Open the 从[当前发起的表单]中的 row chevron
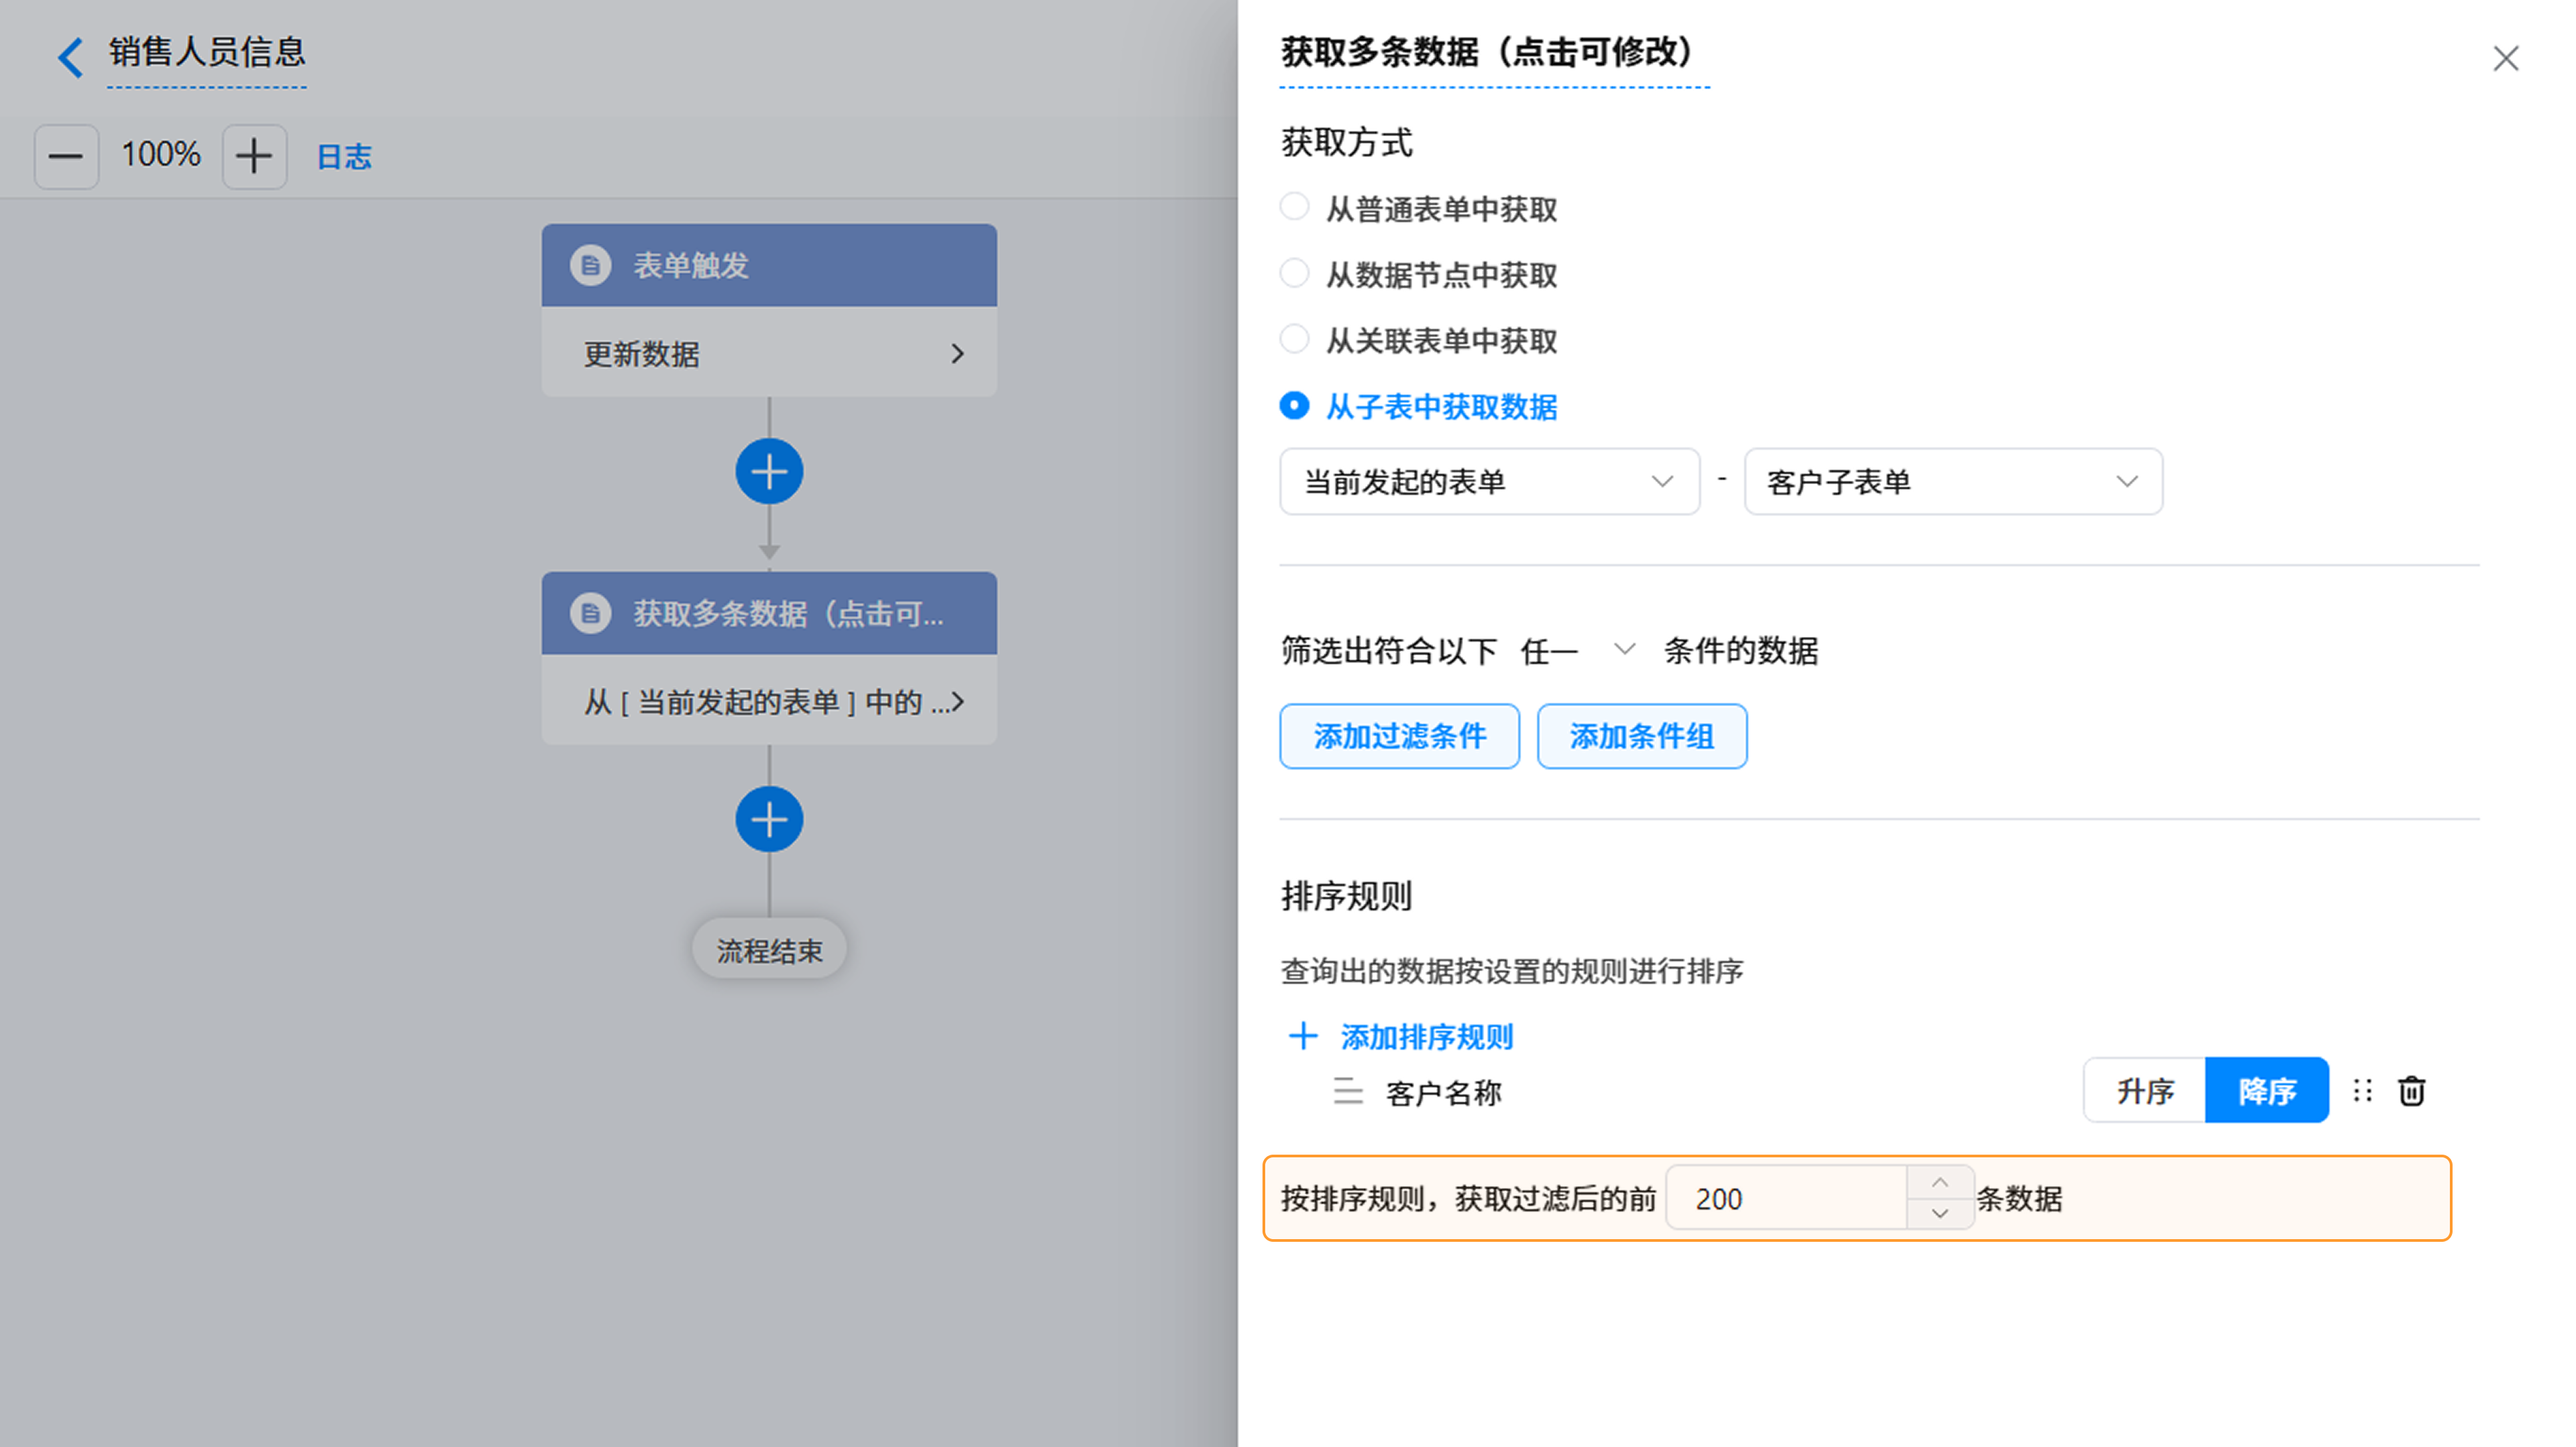Screen dimensions: 2576x1447 click(957, 701)
